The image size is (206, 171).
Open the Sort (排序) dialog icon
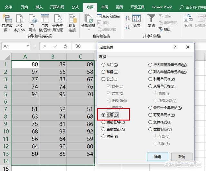(136, 19)
